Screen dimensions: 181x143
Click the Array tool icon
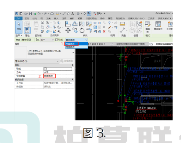coord(95,27)
